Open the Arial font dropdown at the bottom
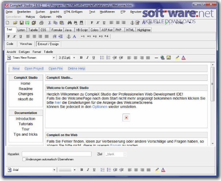The height and width of the screenshot is (181, 221). [x=54, y=170]
